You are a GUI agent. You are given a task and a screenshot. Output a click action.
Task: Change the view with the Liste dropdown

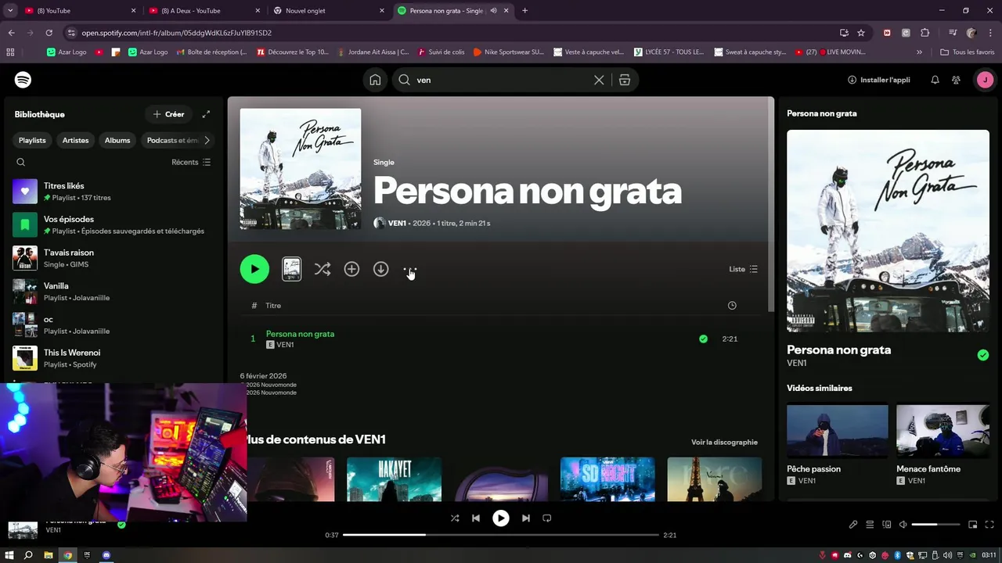click(x=743, y=269)
